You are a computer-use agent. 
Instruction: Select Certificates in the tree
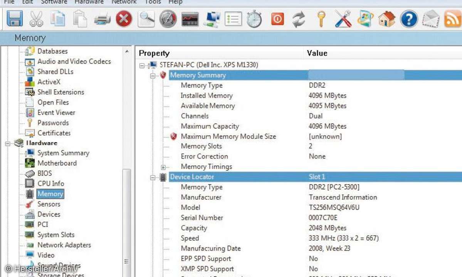[54, 133]
